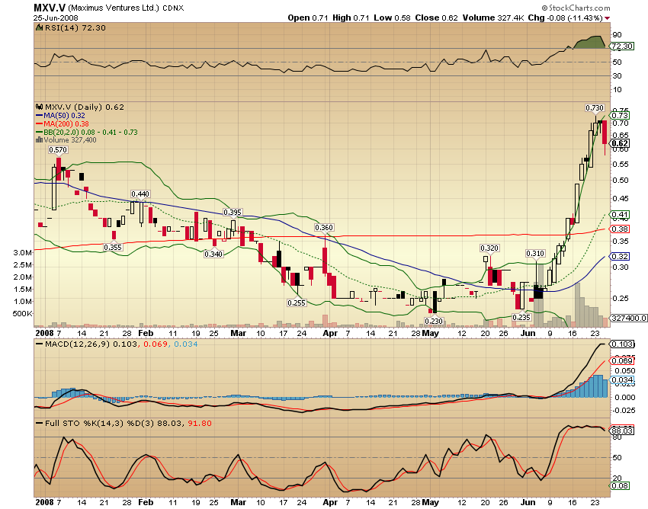Image resolution: width=648 pixels, height=509 pixels.
Task: Open the StockCharts.com copyright link
Action: coord(576,8)
